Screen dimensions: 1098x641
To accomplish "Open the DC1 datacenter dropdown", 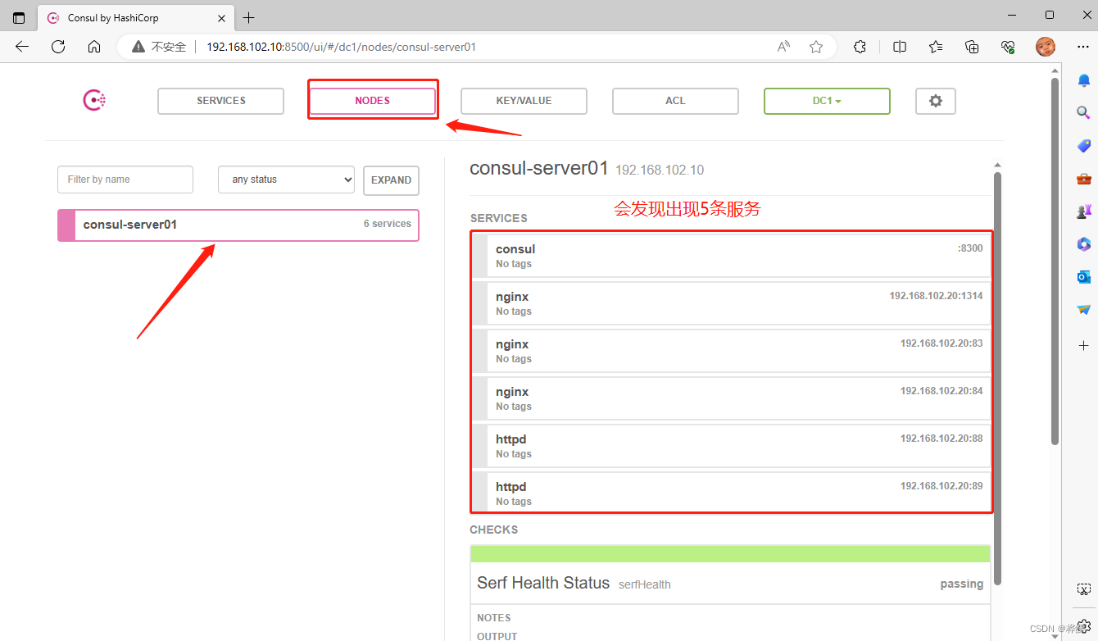I will coord(827,101).
